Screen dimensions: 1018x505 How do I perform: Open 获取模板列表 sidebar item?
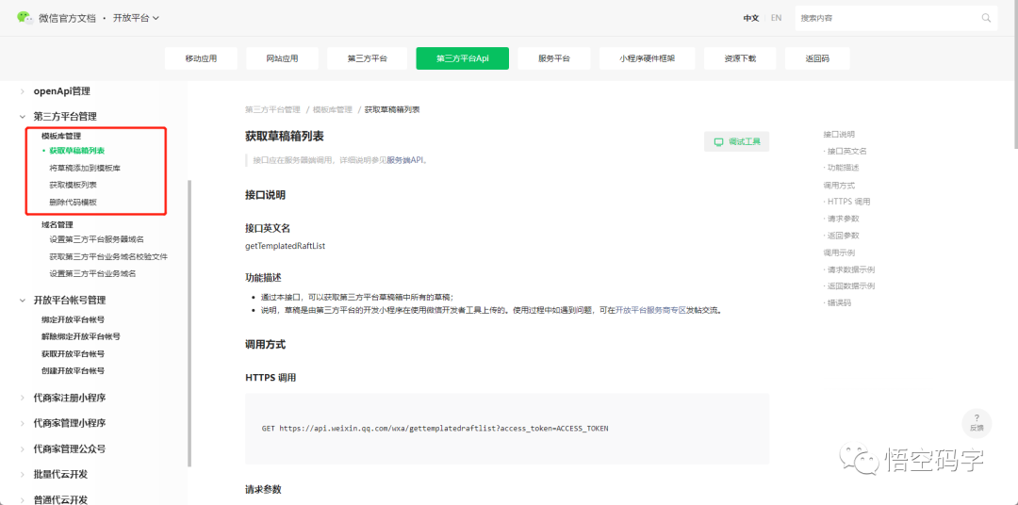74,185
